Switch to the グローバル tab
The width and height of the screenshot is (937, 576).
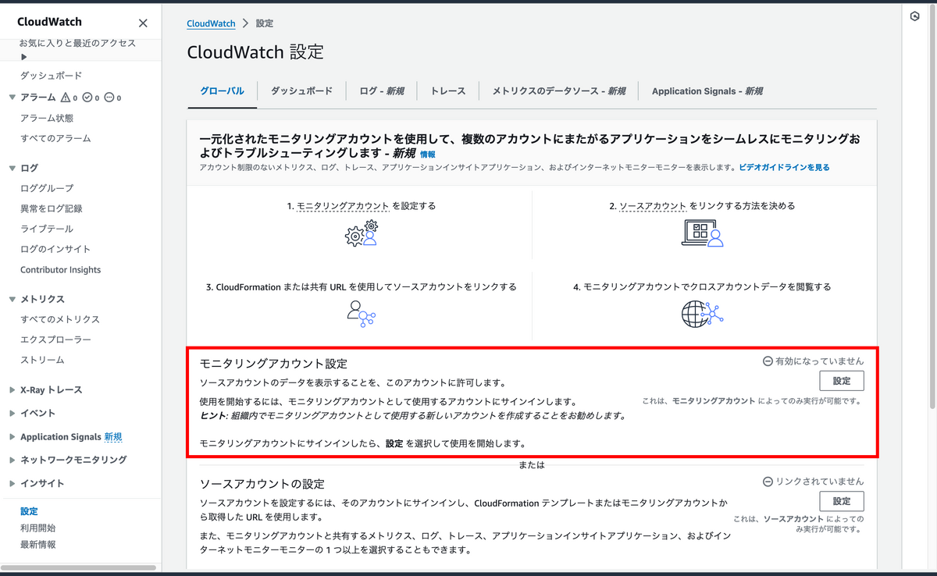tap(222, 91)
